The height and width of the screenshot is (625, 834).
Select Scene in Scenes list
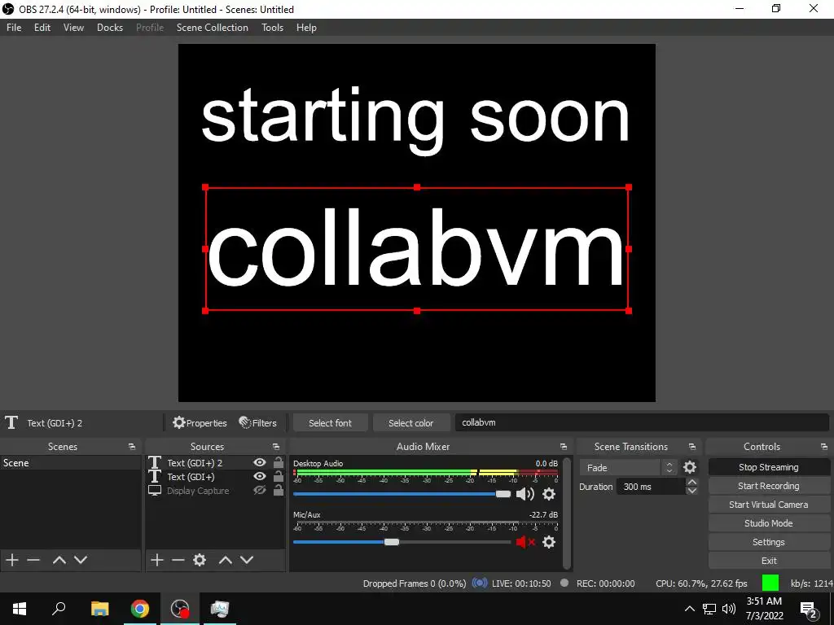pos(71,462)
